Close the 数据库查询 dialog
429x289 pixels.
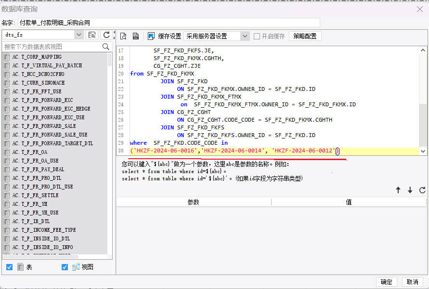tap(420, 9)
